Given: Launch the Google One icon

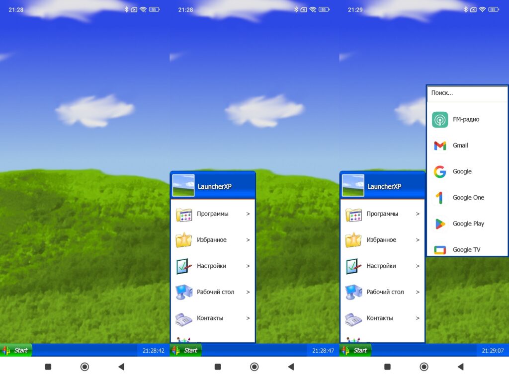Looking at the screenshot, I should [440, 198].
